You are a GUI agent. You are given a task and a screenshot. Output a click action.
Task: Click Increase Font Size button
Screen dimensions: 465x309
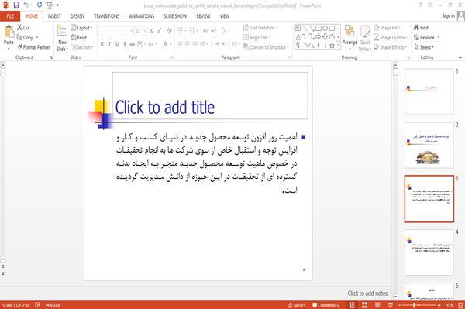[x=152, y=31]
